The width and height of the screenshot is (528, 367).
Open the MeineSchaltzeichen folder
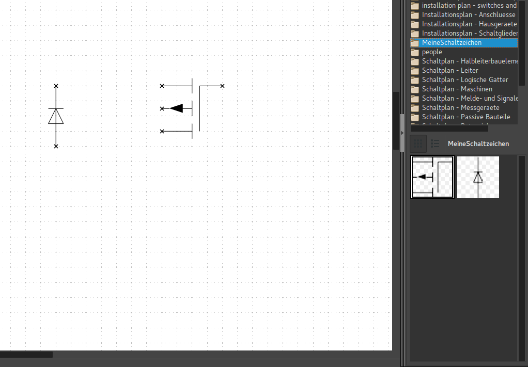[464, 43]
